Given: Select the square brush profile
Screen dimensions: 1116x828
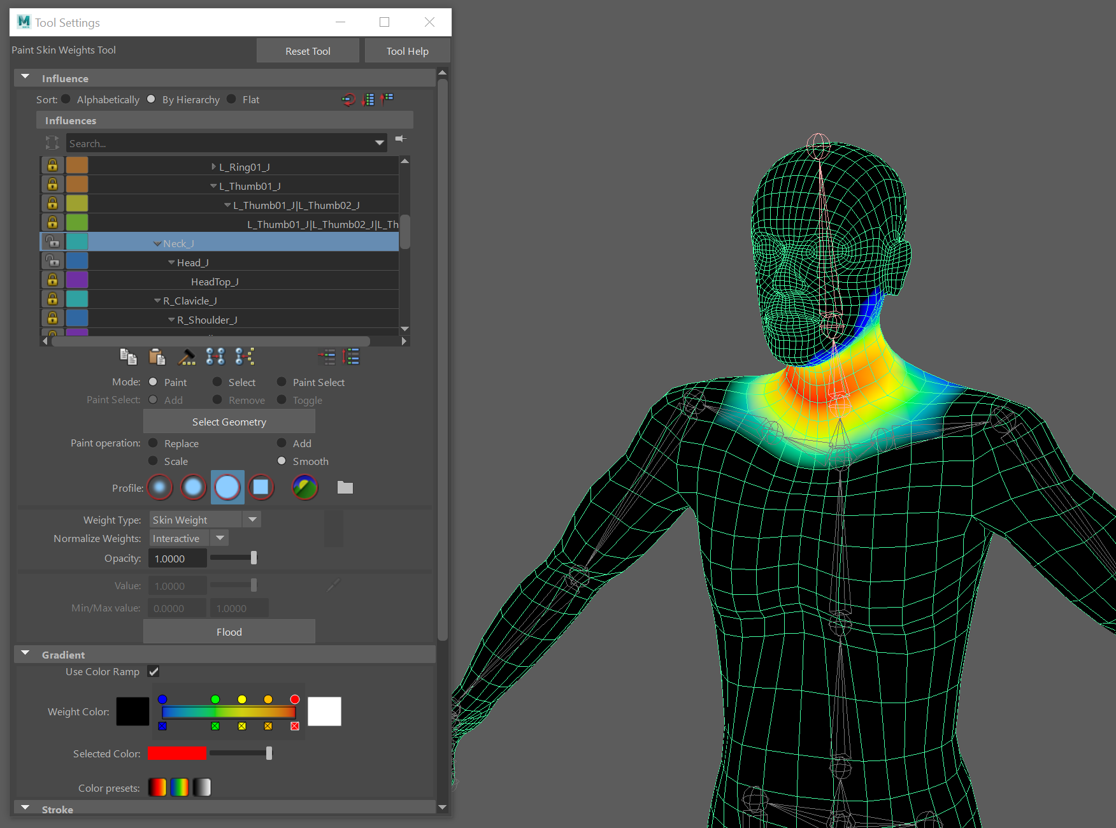Looking at the screenshot, I should coord(261,488).
